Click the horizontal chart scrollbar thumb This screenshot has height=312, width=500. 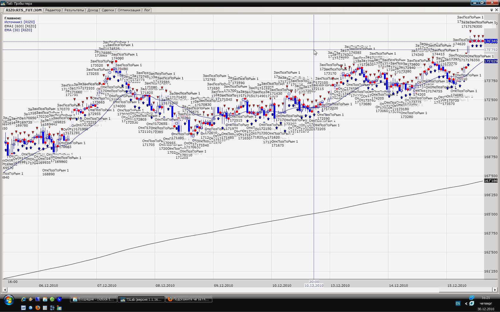[466, 290]
